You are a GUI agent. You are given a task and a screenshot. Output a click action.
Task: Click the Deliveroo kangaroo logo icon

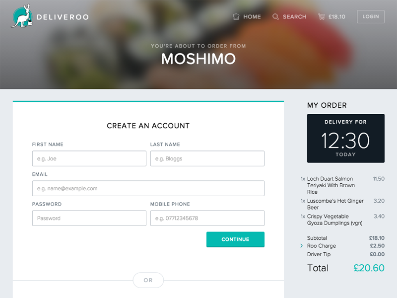pos(22,16)
